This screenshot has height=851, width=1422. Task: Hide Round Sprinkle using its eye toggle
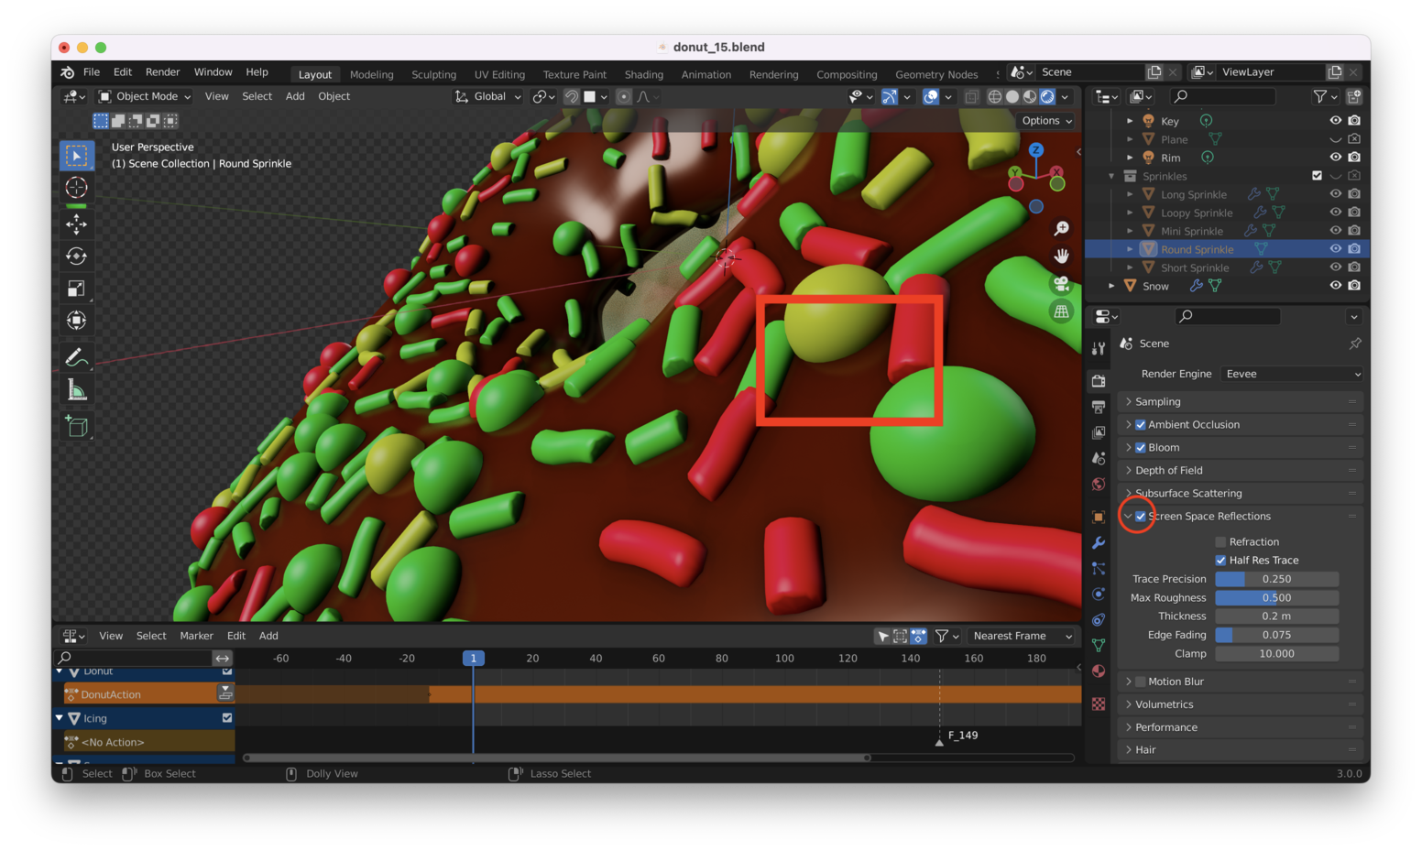(1335, 248)
